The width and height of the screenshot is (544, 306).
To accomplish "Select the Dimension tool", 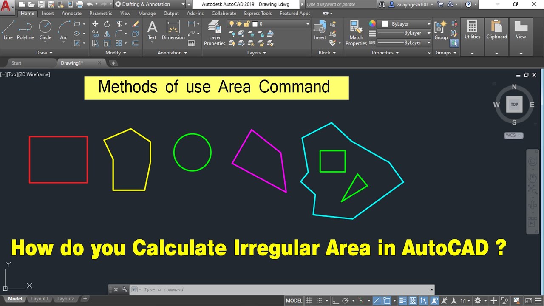I will [173, 30].
